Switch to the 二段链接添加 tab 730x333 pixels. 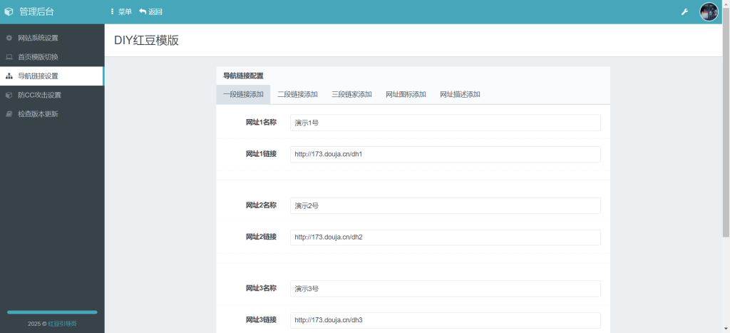tap(297, 94)
